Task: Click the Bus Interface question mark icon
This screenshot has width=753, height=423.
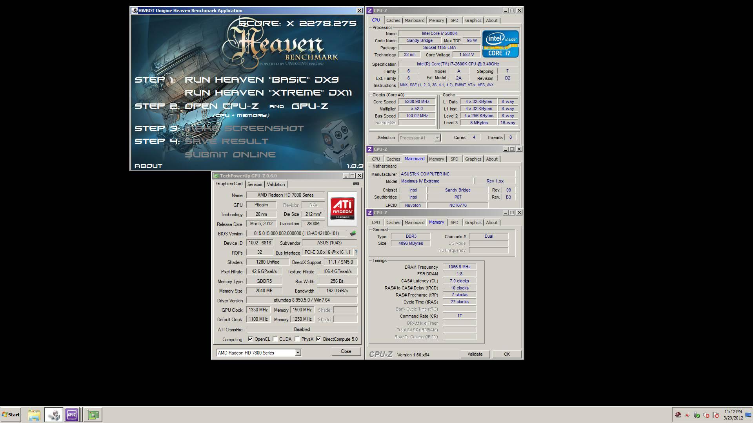Action: pyautogui.click(x=356, y=253)
